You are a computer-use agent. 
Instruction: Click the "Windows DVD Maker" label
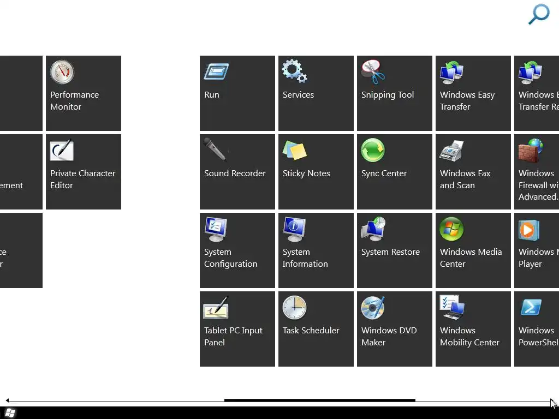389,336
